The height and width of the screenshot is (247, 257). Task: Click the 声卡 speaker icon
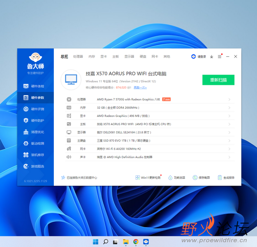[69, 157]
